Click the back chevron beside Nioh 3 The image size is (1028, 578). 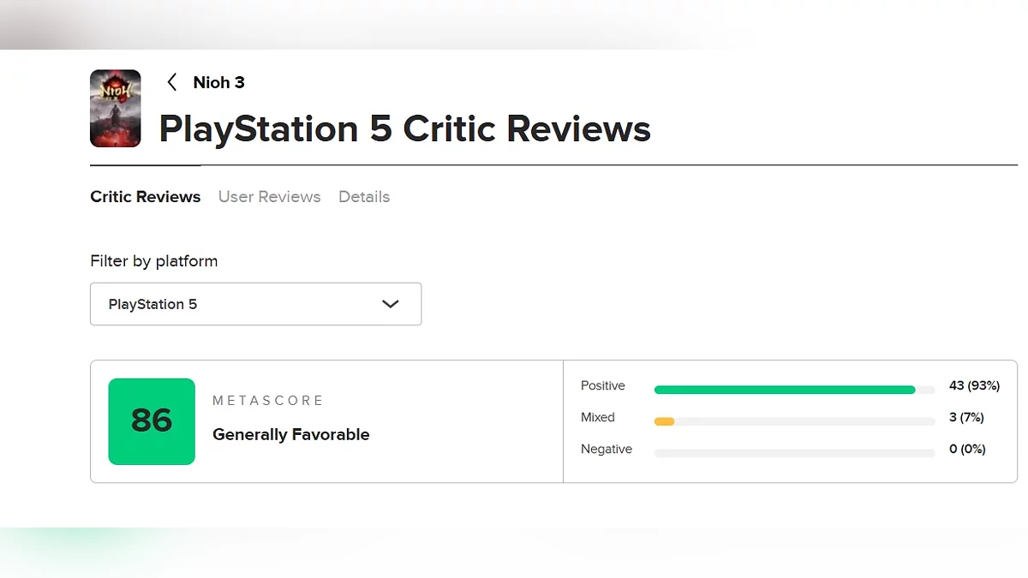(172, 82)
